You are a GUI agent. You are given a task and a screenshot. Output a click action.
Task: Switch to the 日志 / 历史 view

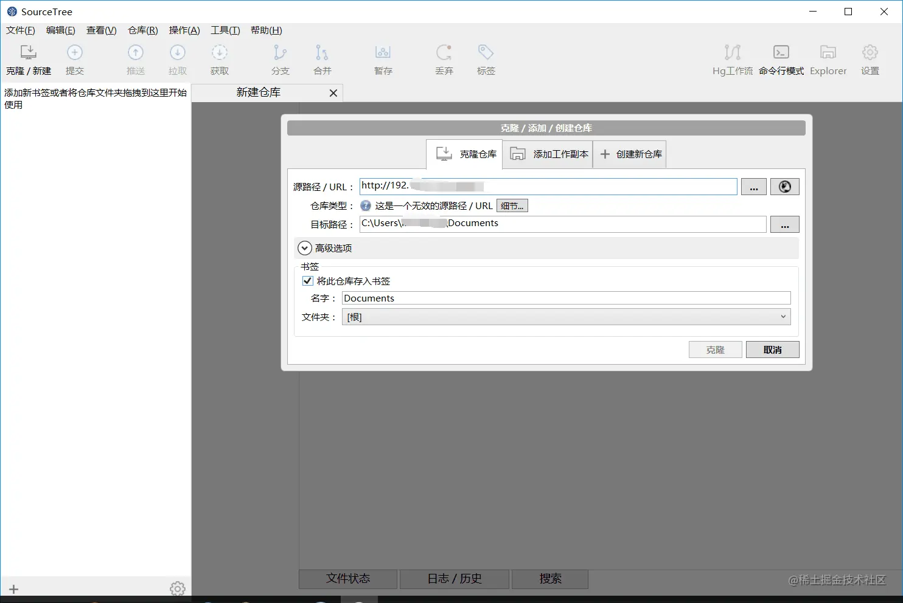(x=453, y=579)
